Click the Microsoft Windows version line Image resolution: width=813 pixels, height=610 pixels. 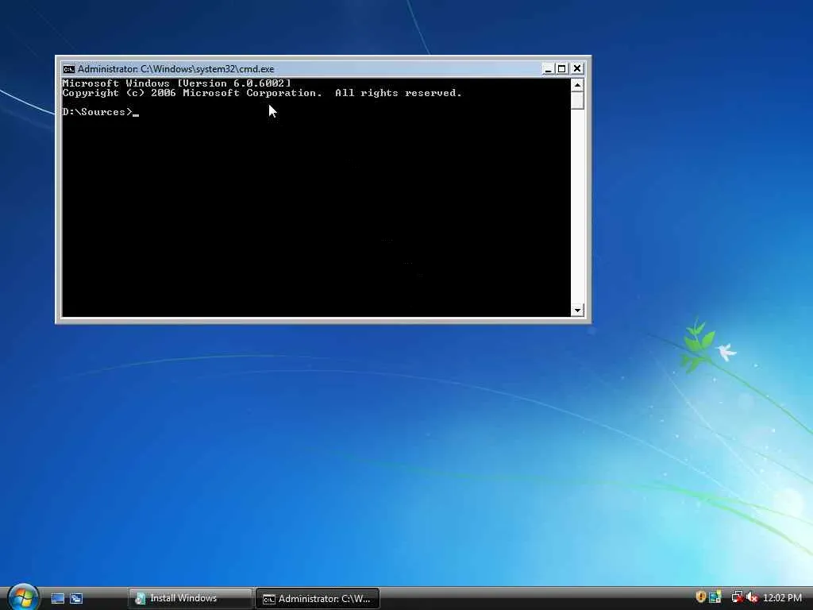pos(177,83)
